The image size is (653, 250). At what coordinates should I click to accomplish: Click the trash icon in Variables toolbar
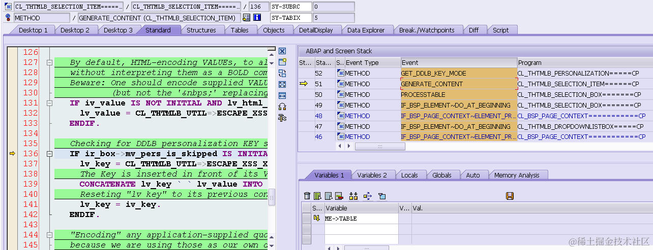click(307, 196)
